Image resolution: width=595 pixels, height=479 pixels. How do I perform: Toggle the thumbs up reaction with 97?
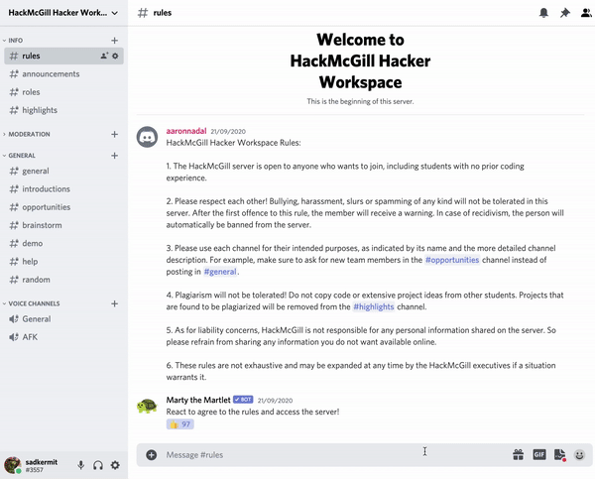click(x=180, y=423)
